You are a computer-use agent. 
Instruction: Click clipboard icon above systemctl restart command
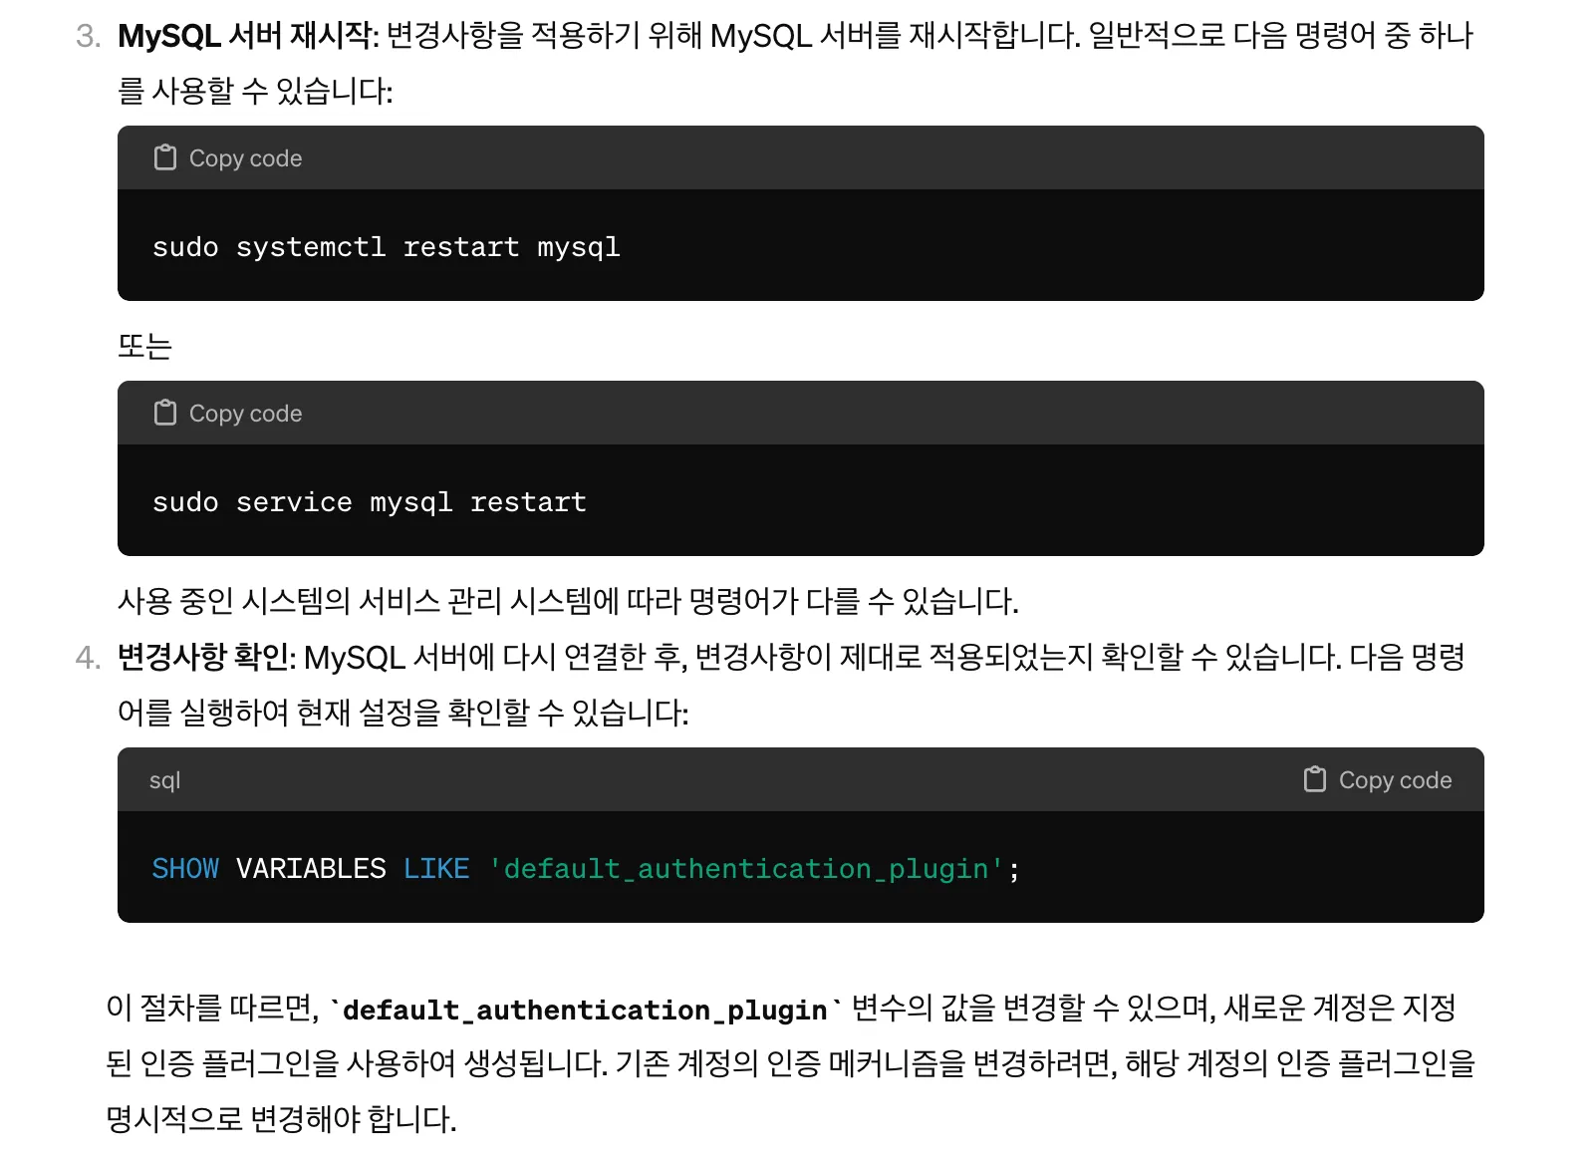click(165, 157)
